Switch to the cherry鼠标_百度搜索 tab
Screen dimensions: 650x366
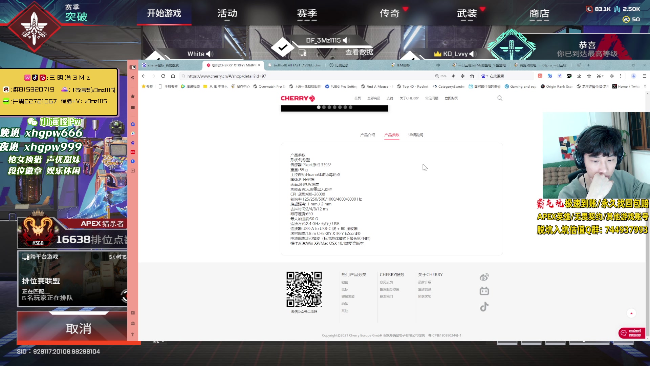pyautogui.click(x=171, y=65)
